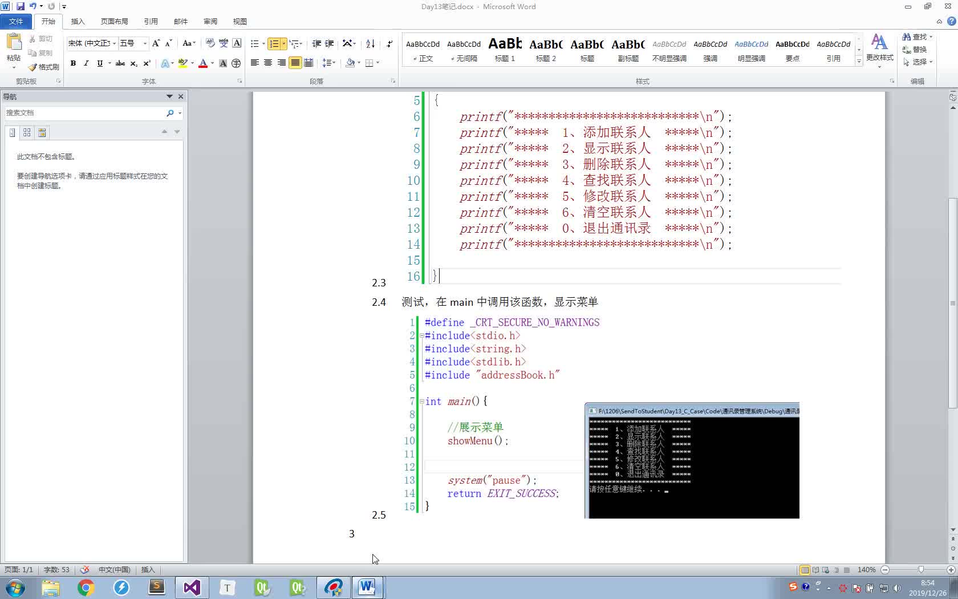This screenshot has height=599, width=958.
Task: Click the zoom slider handle
Action: pos(920,569)
